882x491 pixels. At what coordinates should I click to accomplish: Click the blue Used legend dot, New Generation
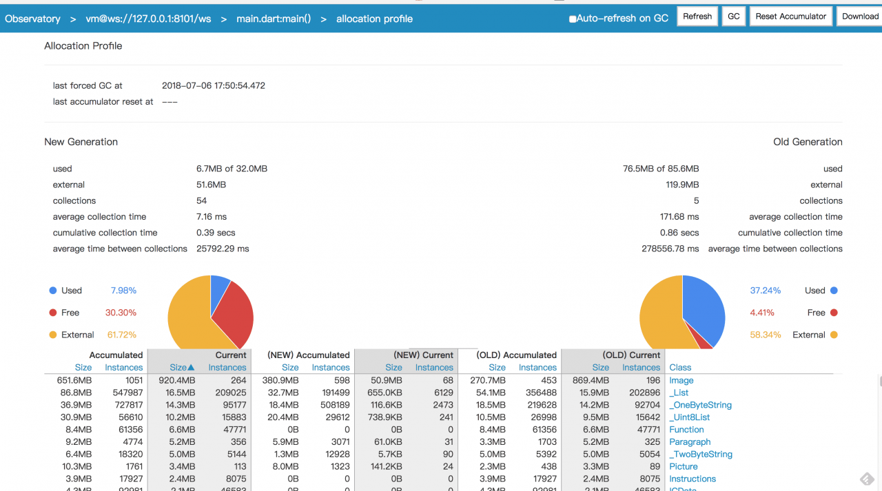pyautogui.click(x=53, y=291)
